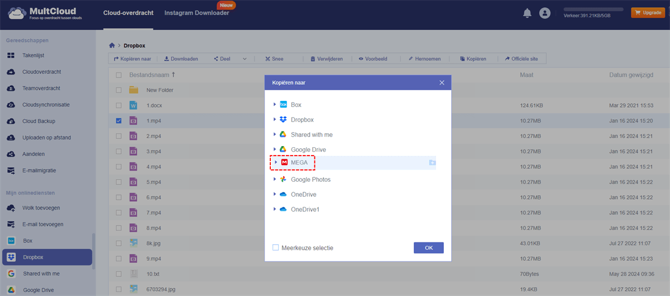Click the 8k.jpg image file icon
Viewport: 670px width, 296px height.
[x=133, y=242]
